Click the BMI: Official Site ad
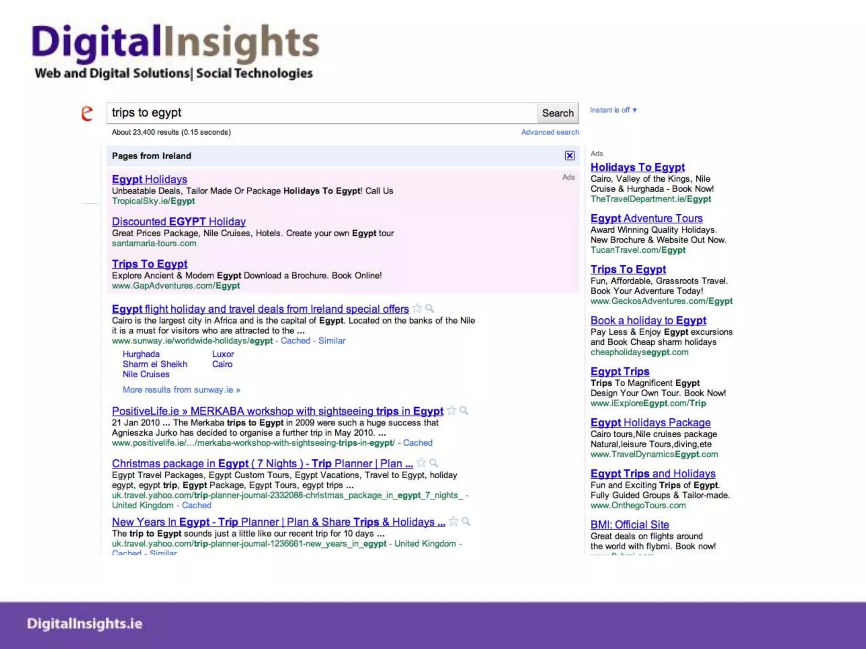 (x=629, y=525)
